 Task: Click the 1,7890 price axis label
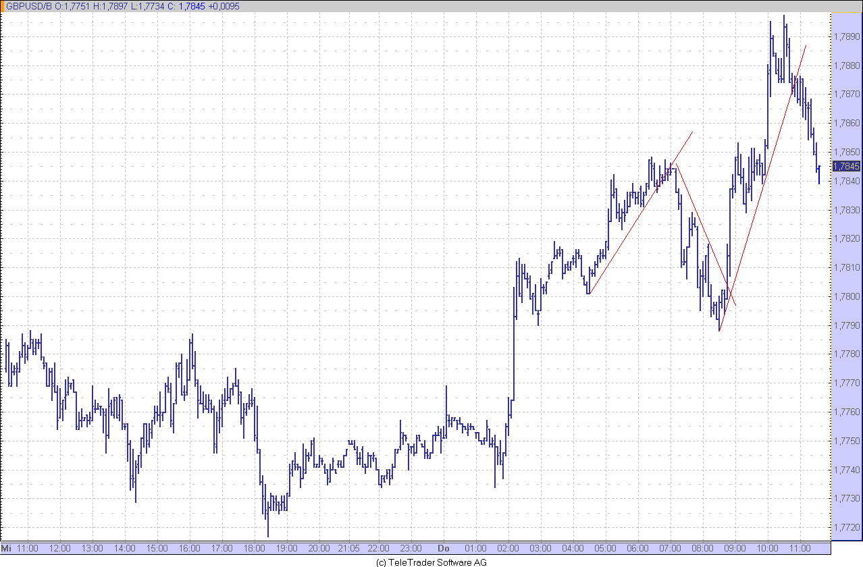click(847, 36)
